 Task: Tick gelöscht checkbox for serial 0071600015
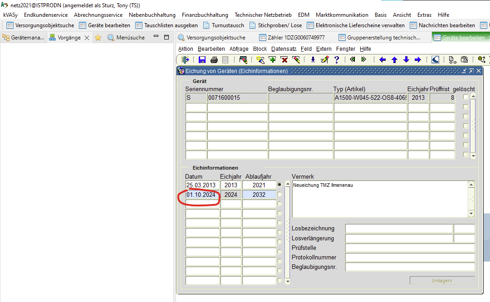[465, 97]
